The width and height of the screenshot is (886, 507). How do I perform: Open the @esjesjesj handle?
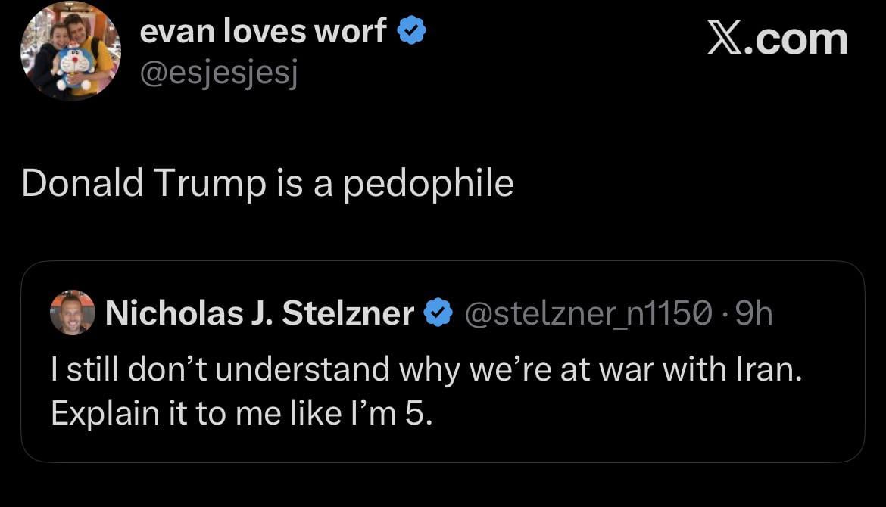pyautogui.click(x=219, y=74)
